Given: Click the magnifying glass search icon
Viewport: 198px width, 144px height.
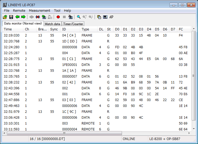Looking at the screenshot, I should pyautogui.click(x=79, y=17).
